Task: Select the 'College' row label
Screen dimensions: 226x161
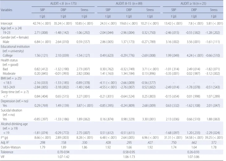Action: pyautogui.click(x=8, y=56)
